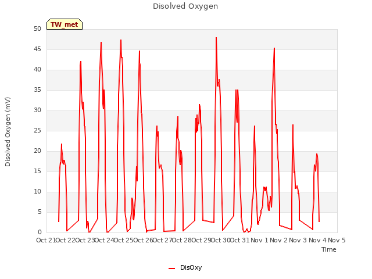Click the Oct 31 x-axis tick label
The width and height of the screenshot is (372, 279).
tap(240, 240)
